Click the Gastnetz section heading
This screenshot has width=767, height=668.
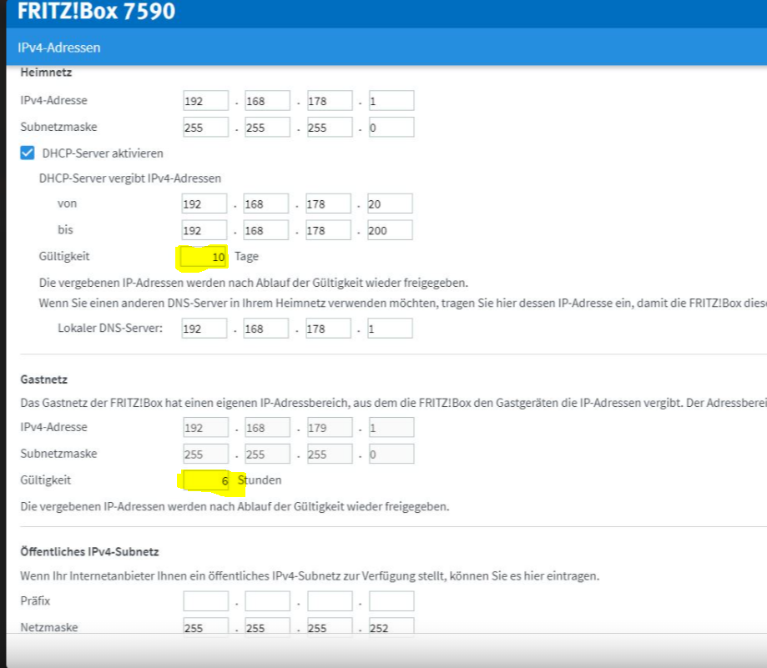tap(44, 379)
